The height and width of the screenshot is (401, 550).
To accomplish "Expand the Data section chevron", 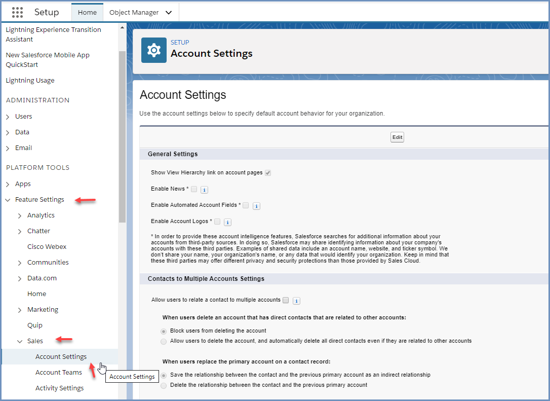I will click(x=8, y=133).
